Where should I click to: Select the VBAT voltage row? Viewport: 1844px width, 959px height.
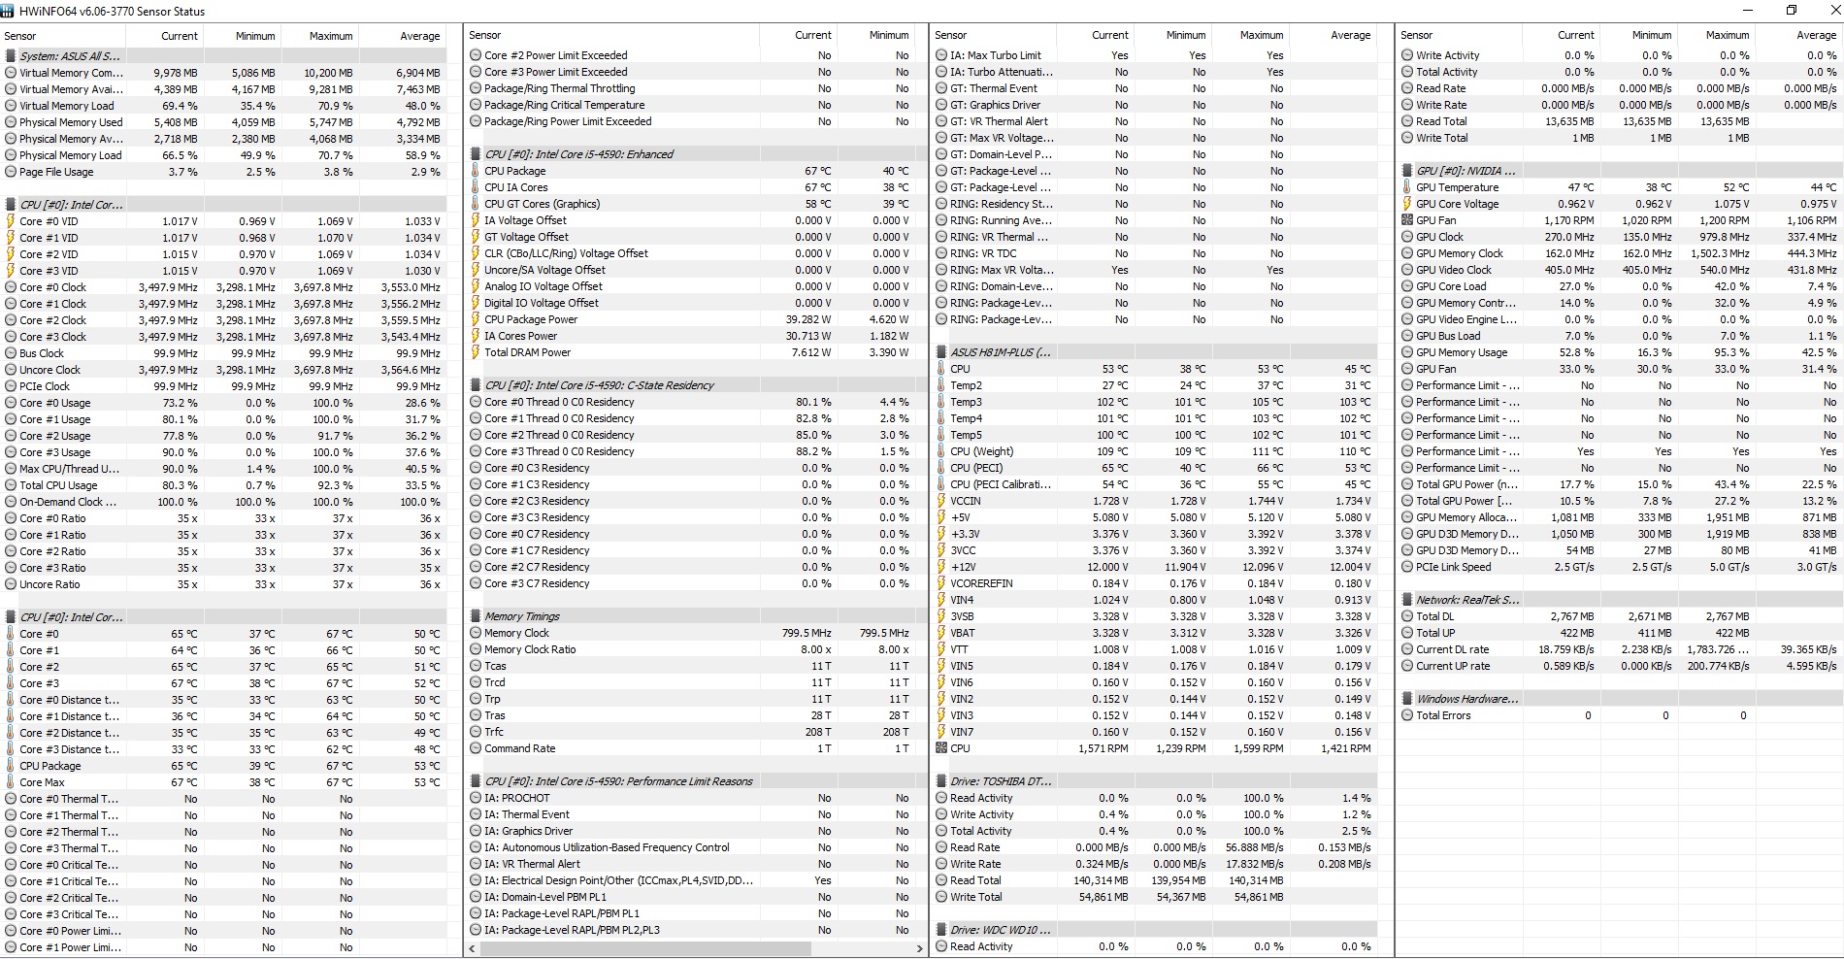click(1155, 633)
